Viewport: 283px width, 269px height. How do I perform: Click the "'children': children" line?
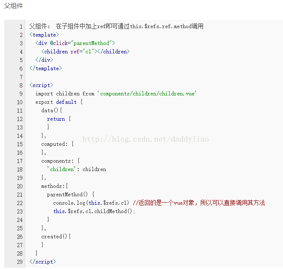pyautogui.click(x=77, y=169)
